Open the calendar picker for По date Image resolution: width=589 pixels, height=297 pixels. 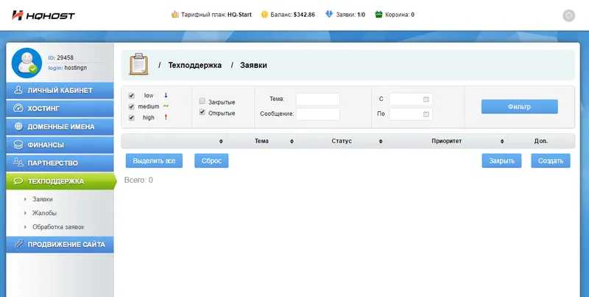[426, 114]
